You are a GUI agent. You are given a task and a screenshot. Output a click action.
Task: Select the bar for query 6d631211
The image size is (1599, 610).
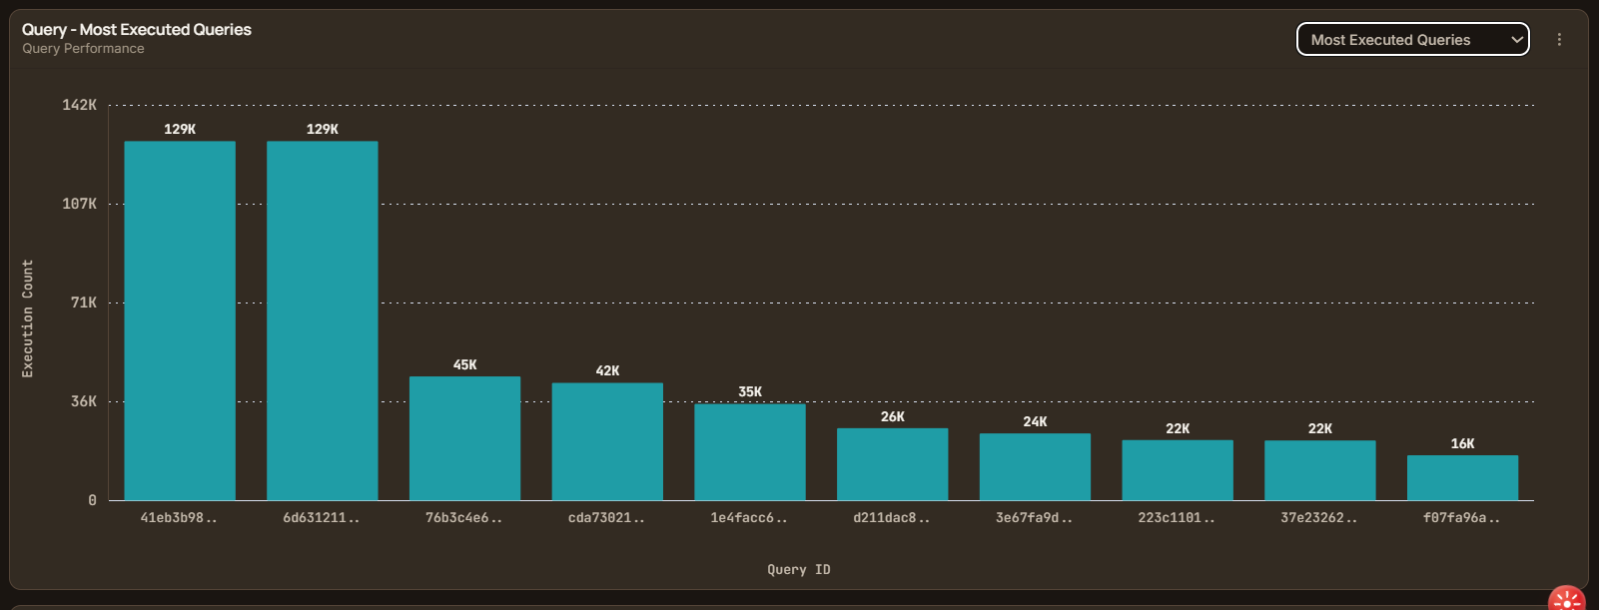[323, 320]
